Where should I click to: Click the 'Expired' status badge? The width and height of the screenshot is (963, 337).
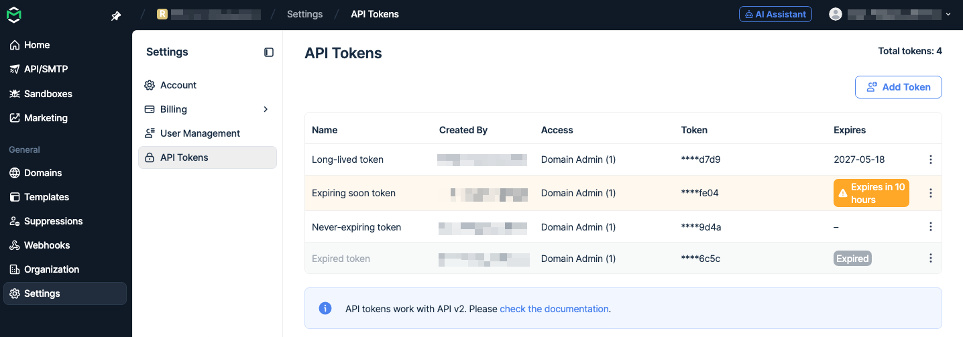(852, 259)
